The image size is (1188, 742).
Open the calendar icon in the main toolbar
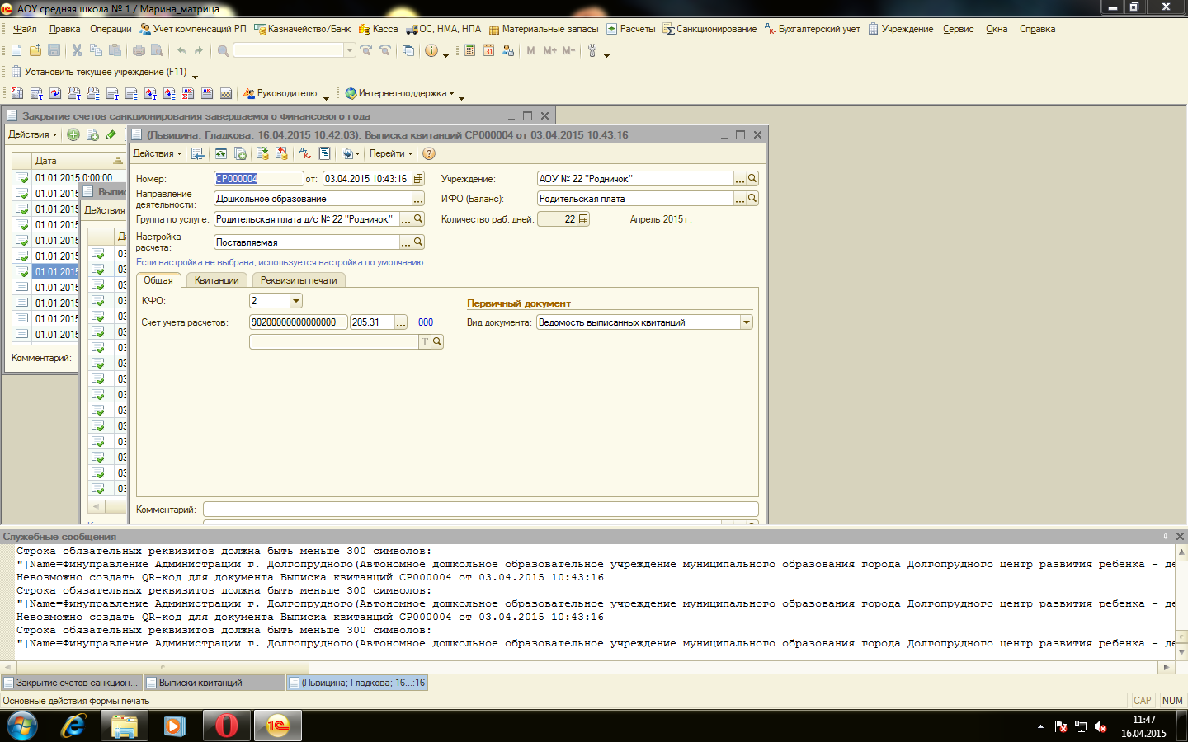[488, 50]
